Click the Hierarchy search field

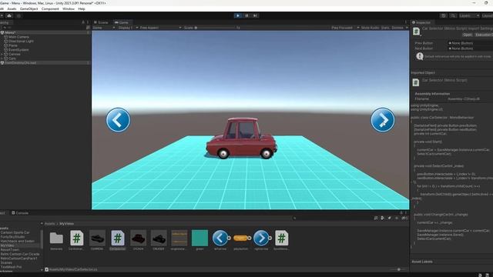pos(44,28)
